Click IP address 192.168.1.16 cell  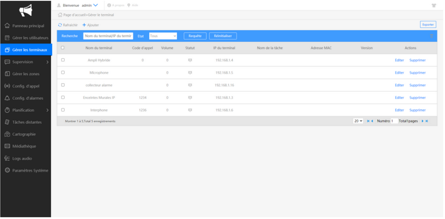point(224,85)
